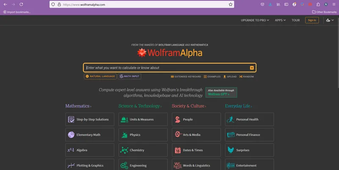This screenshot has width=339, height=170.
Task: Bookmark this page with the star icon
Action: (x=231, y=4)
